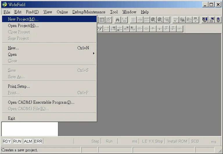This screenshot has width=223, height=154.
Task: Click the LE YX Stop status field
Action: 152,141
